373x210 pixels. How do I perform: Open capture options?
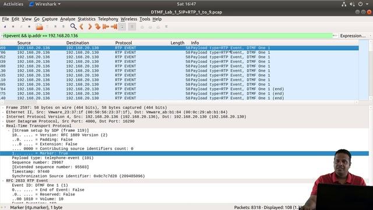pos(29,27)
